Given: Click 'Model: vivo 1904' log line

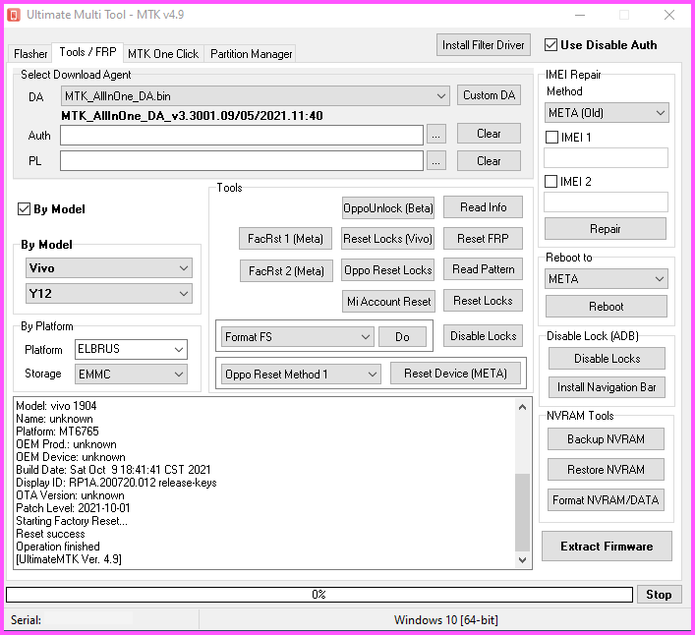Looking at the screenshot, I should point(56,405).
